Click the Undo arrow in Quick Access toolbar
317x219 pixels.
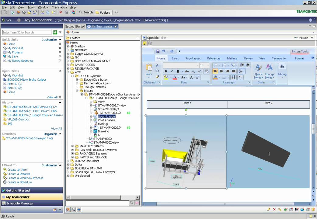[x=163, y=51]
